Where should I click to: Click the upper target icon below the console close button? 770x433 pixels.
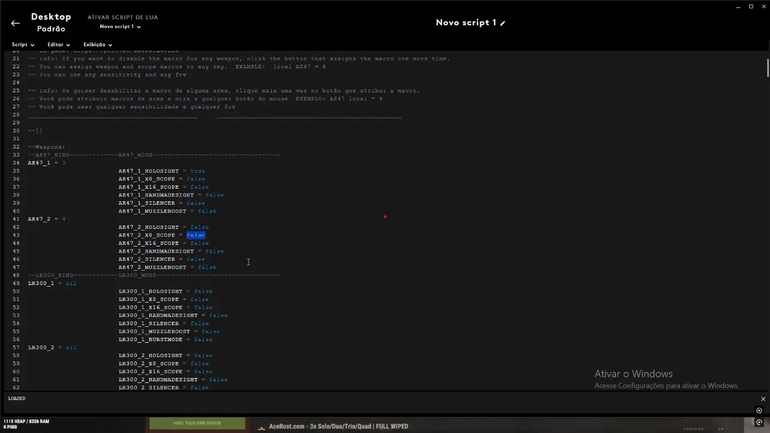click(760, 410)
